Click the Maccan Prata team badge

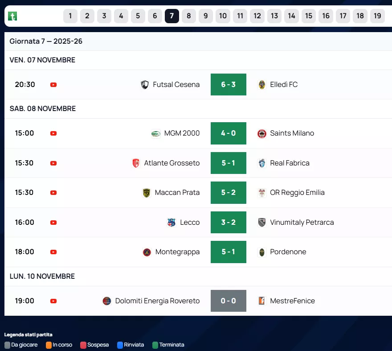click(x=147, y=193)
